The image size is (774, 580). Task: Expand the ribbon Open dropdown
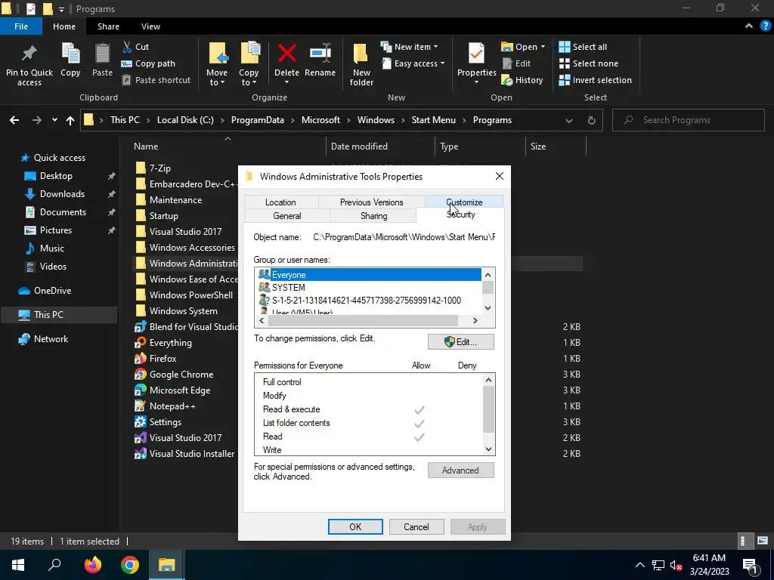coord(523,47)
